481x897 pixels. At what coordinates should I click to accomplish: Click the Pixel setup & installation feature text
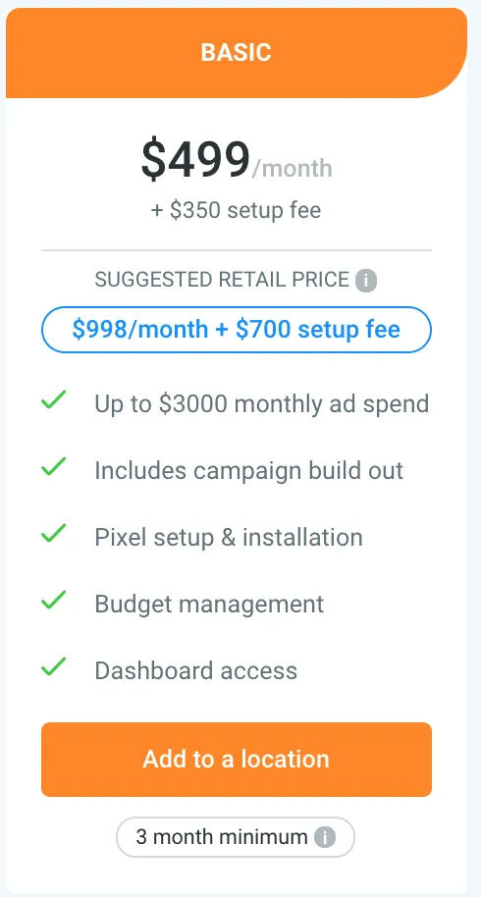[x=229, y=537]
